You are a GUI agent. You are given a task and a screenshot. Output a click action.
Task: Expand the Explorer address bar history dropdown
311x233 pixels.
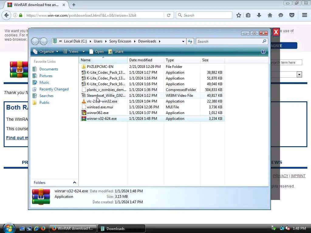[183, 41]
